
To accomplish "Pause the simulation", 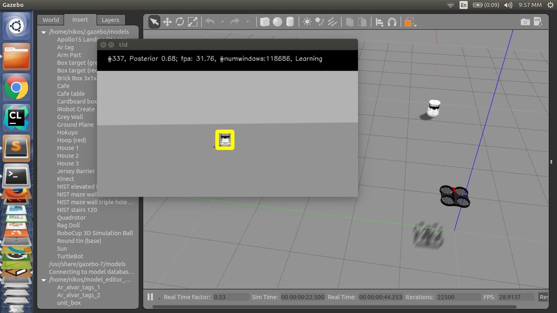I will pos(150,297).
